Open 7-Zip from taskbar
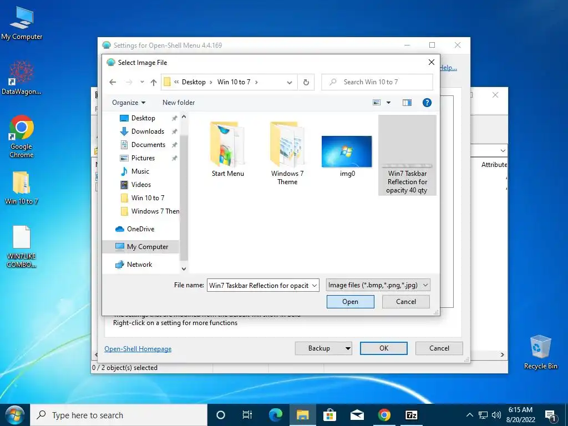568x426 pixels. [x=411, y=415]
